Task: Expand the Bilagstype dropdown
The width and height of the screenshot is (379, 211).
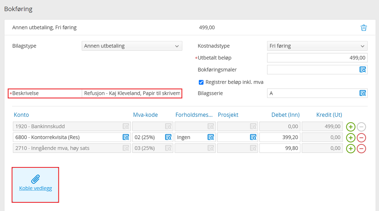Action: click(x=132, y=46)
